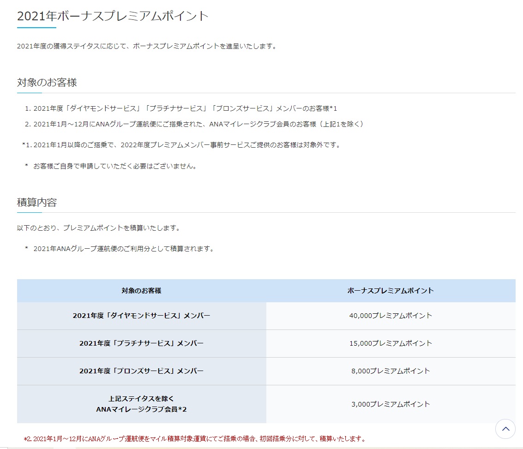Click the 3,000プレミアムポイント value
This screenshot has width=523, height=449.
pyautogui.click(x=391, y=404)
